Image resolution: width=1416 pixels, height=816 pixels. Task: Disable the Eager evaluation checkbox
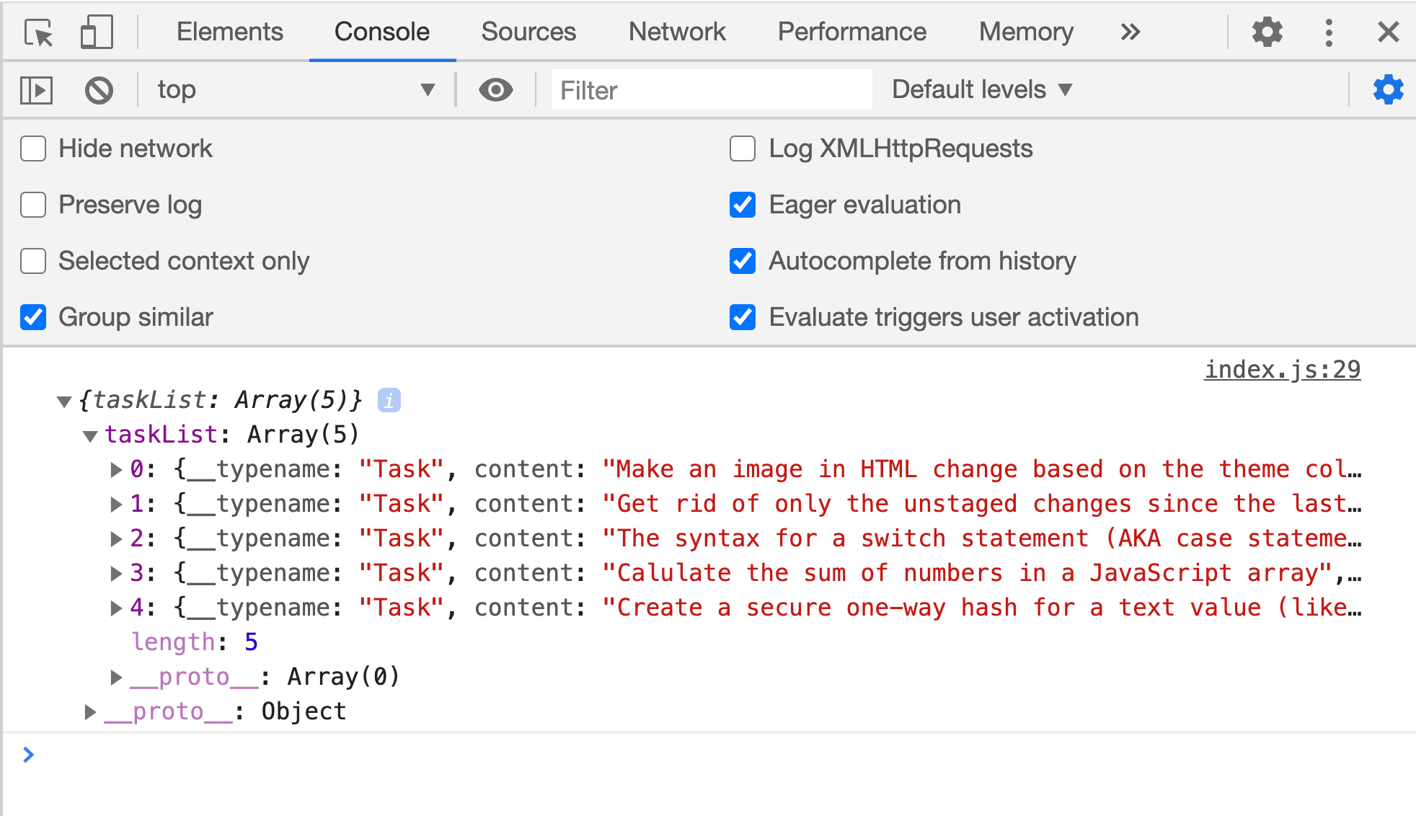743,205
